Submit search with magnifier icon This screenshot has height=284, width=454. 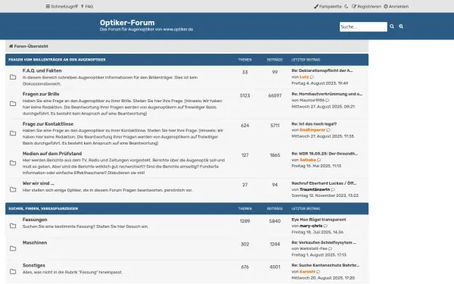pos(392,27)
